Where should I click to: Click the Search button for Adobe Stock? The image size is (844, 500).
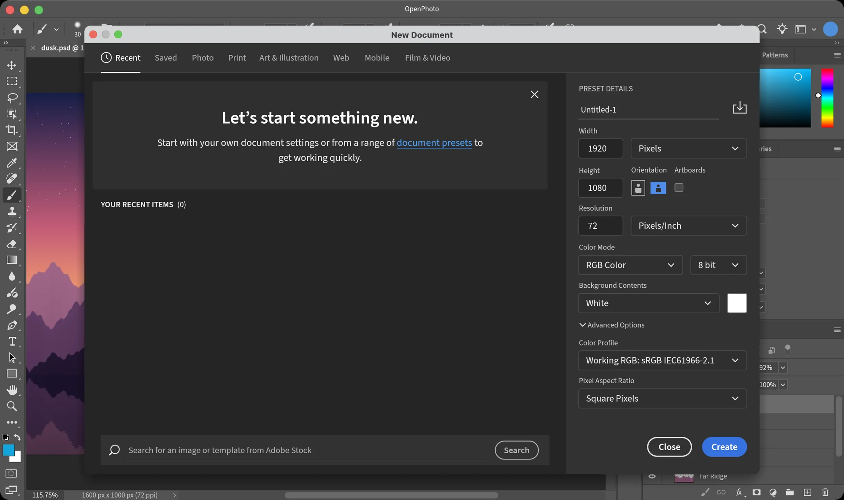pyautogui.click(x=517, y=450)
